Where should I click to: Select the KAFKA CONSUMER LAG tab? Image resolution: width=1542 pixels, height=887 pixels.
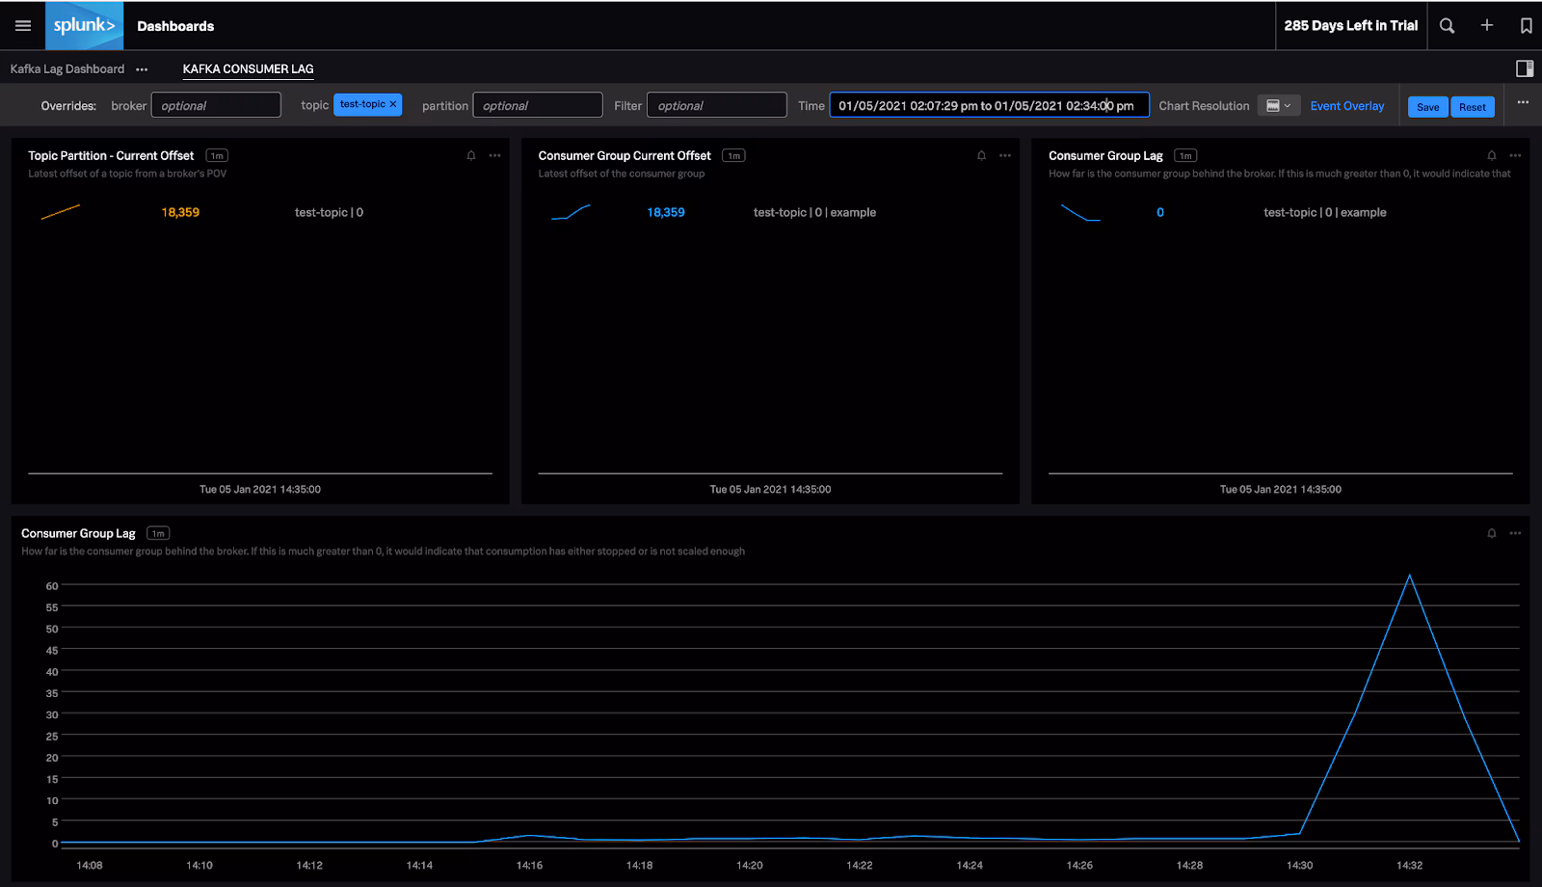[x=248, y=69]
